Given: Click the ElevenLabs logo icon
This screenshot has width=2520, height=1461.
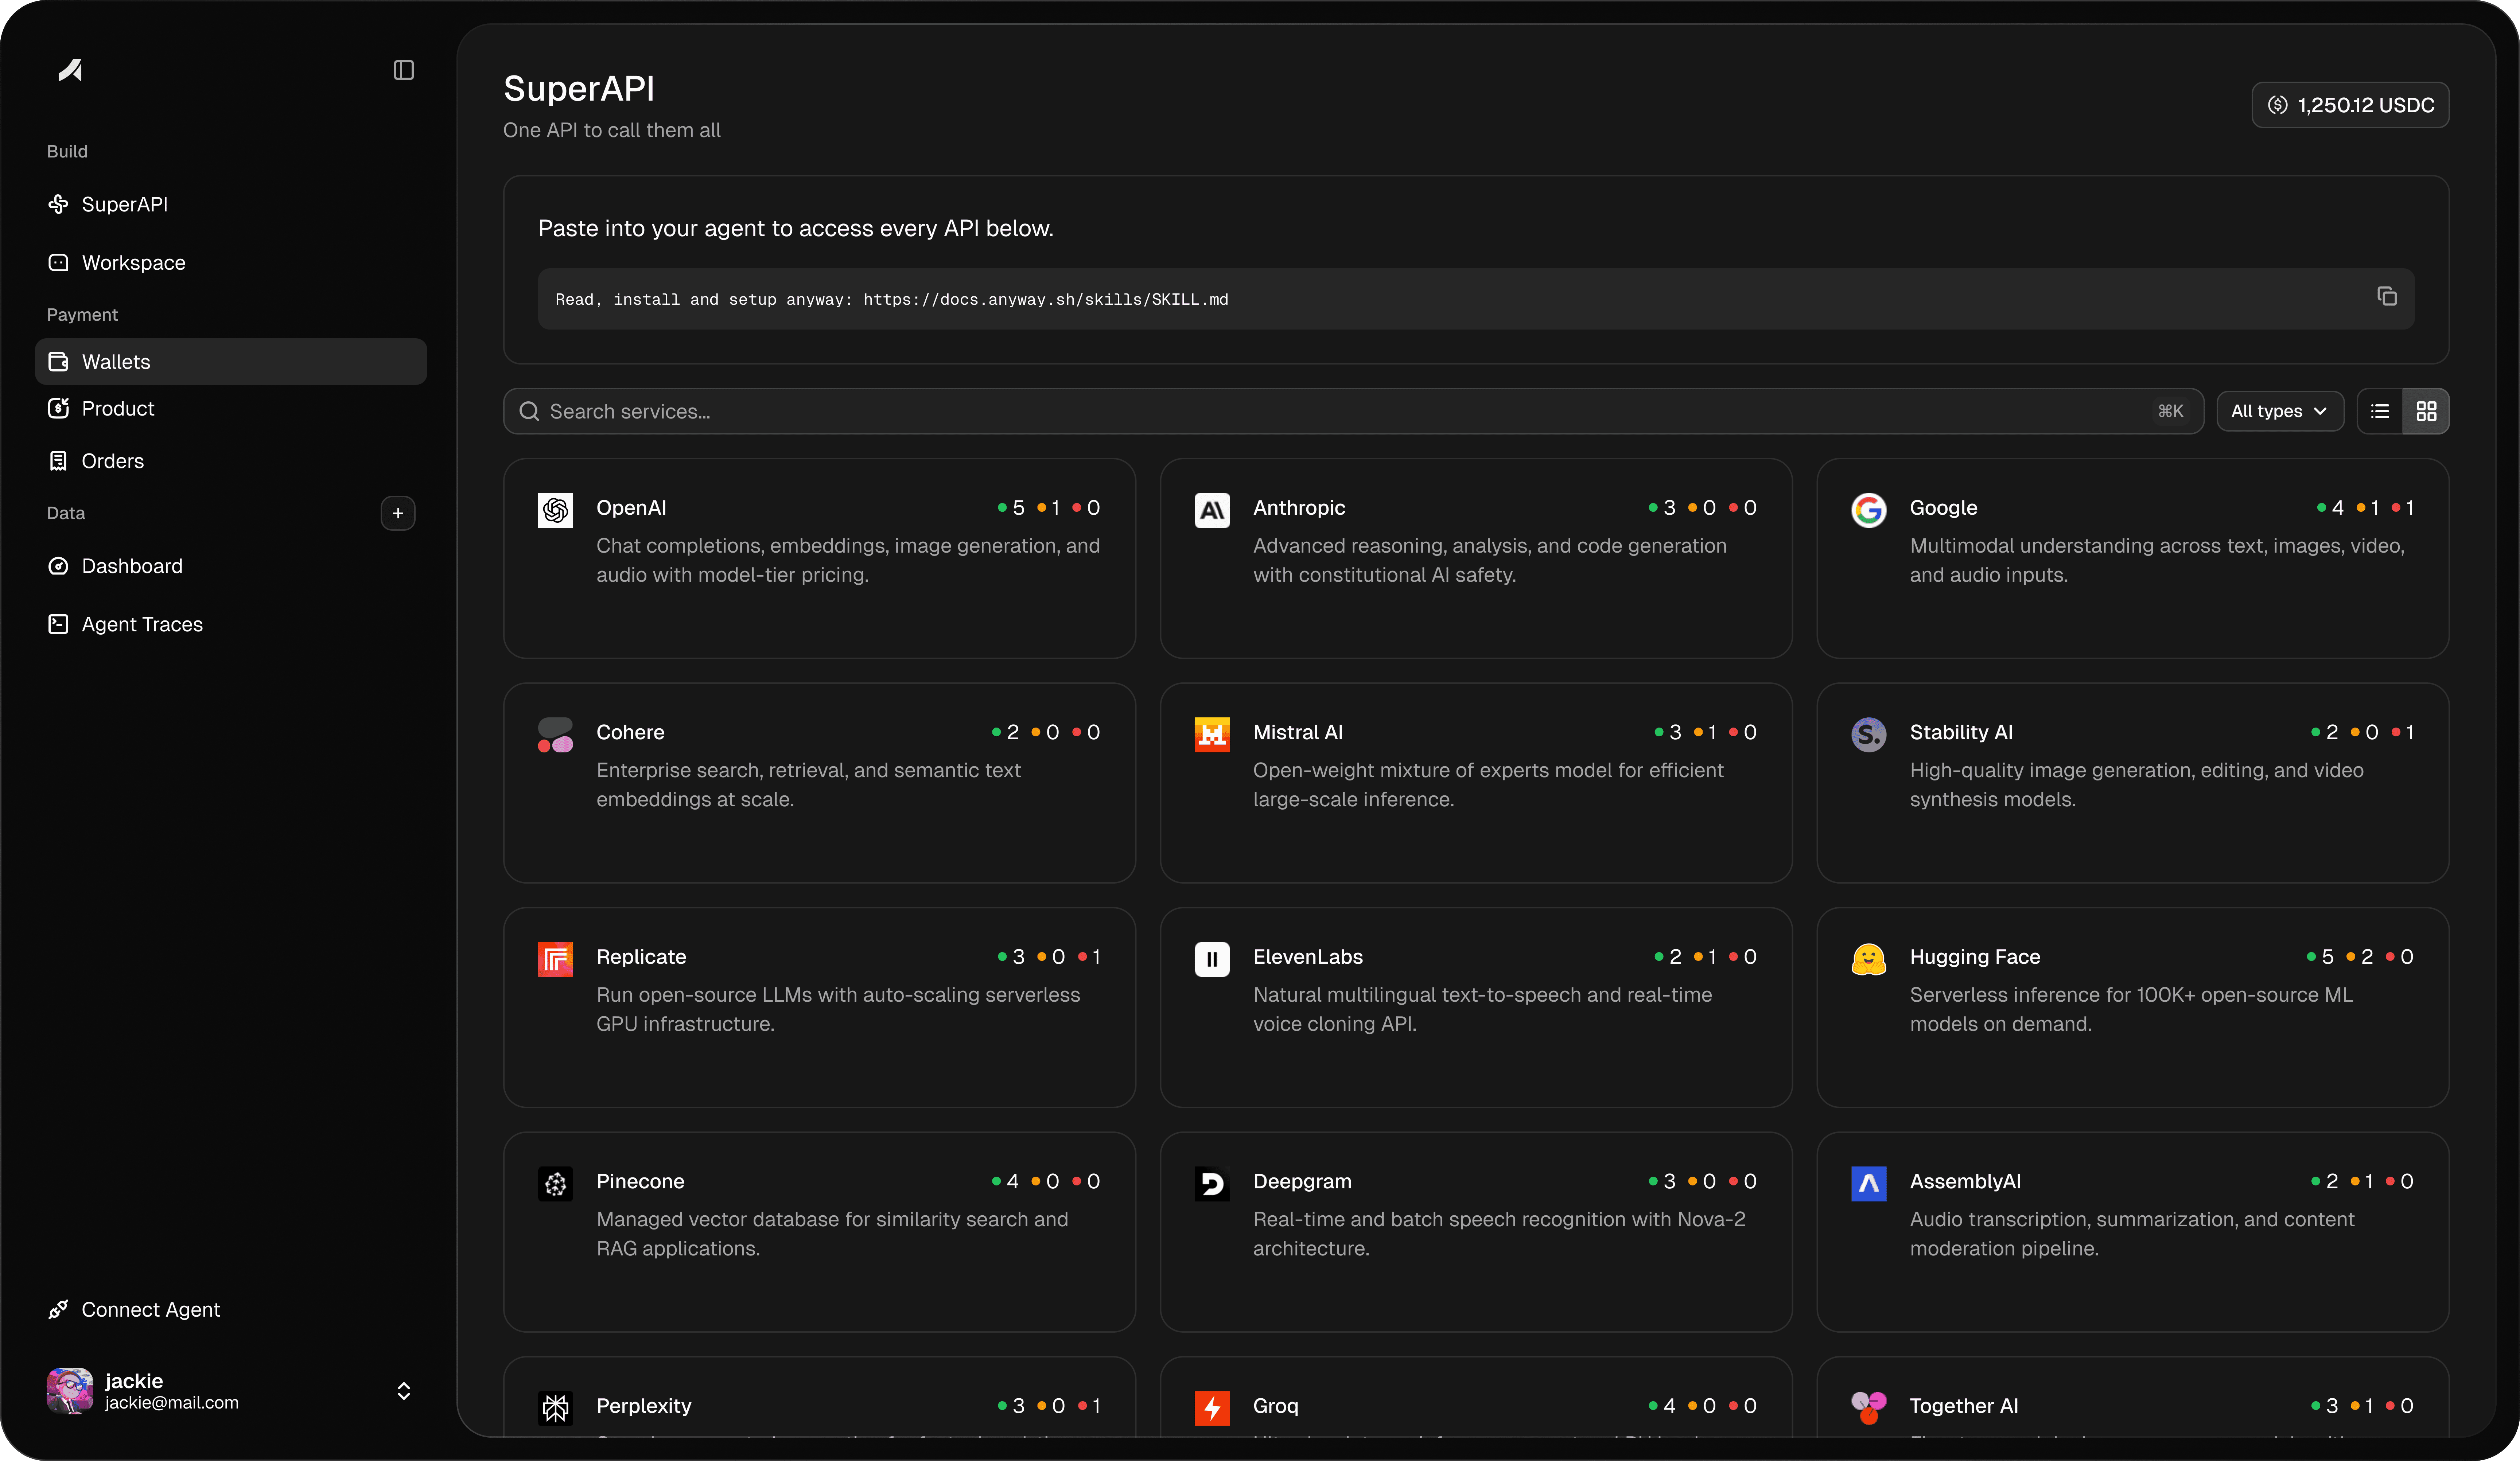Looking at the screenshot, I should click(1212, 959).
